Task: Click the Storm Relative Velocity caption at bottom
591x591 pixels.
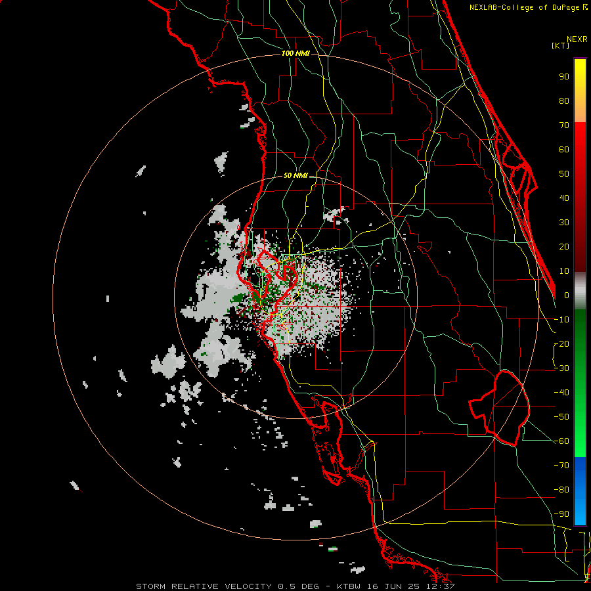Action: click(295, 586)
